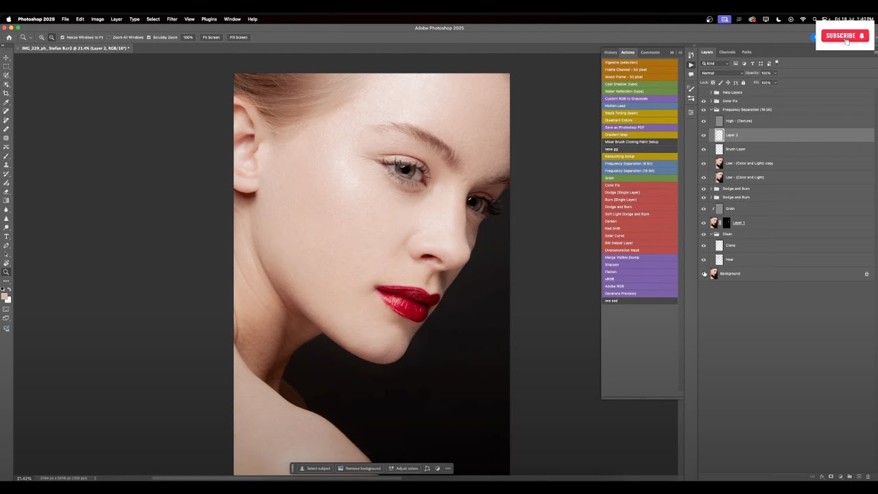Select the Gradient tool
Viewport: 878px width, 494px height.
6,200
